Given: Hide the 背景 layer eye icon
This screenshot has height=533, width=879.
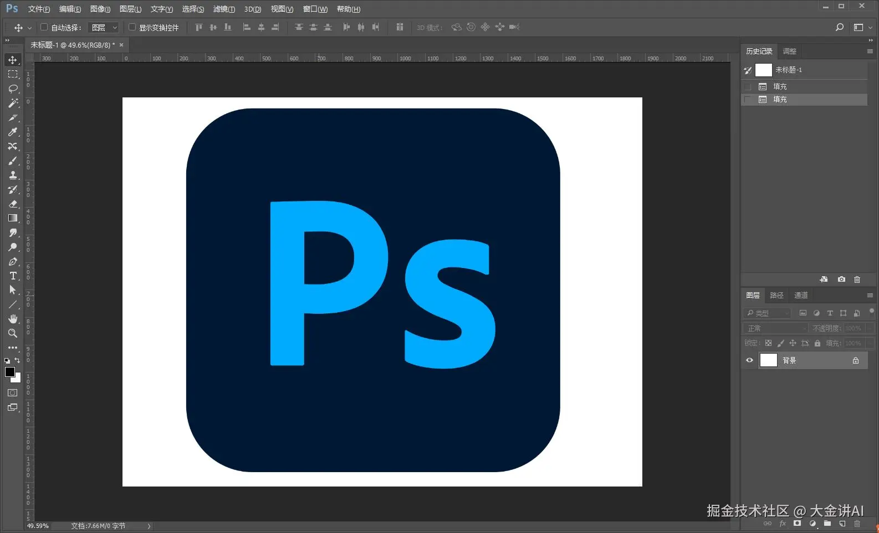Looking at the screenshot, I should pos(749,360).
